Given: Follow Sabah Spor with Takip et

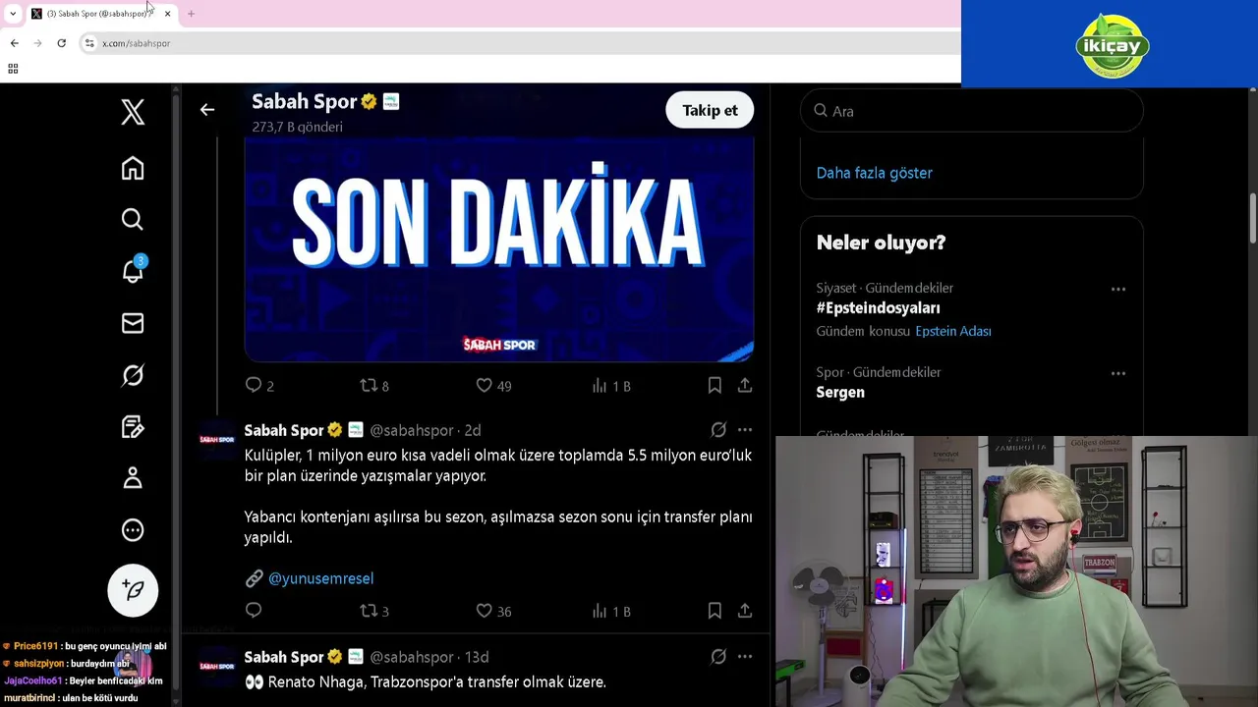Looking at the screenshot, I should (x=710, y=110).
